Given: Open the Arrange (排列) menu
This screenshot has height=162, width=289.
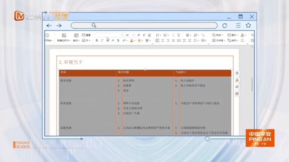Looking at the screenshot, I should click(x=233, y=40).
